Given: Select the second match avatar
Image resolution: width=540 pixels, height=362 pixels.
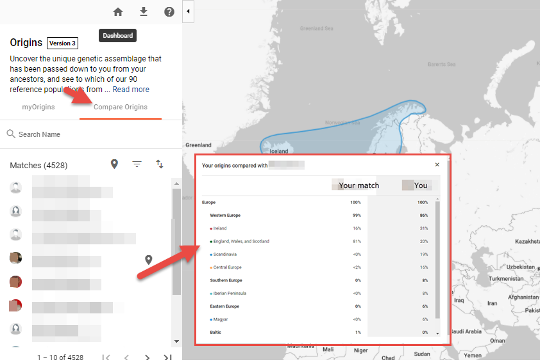Looking at the screenshot, I should point(15,211).
